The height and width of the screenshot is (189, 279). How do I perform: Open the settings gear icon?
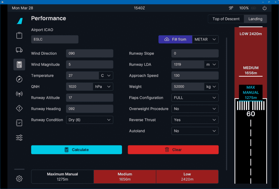tap(19, 179)
